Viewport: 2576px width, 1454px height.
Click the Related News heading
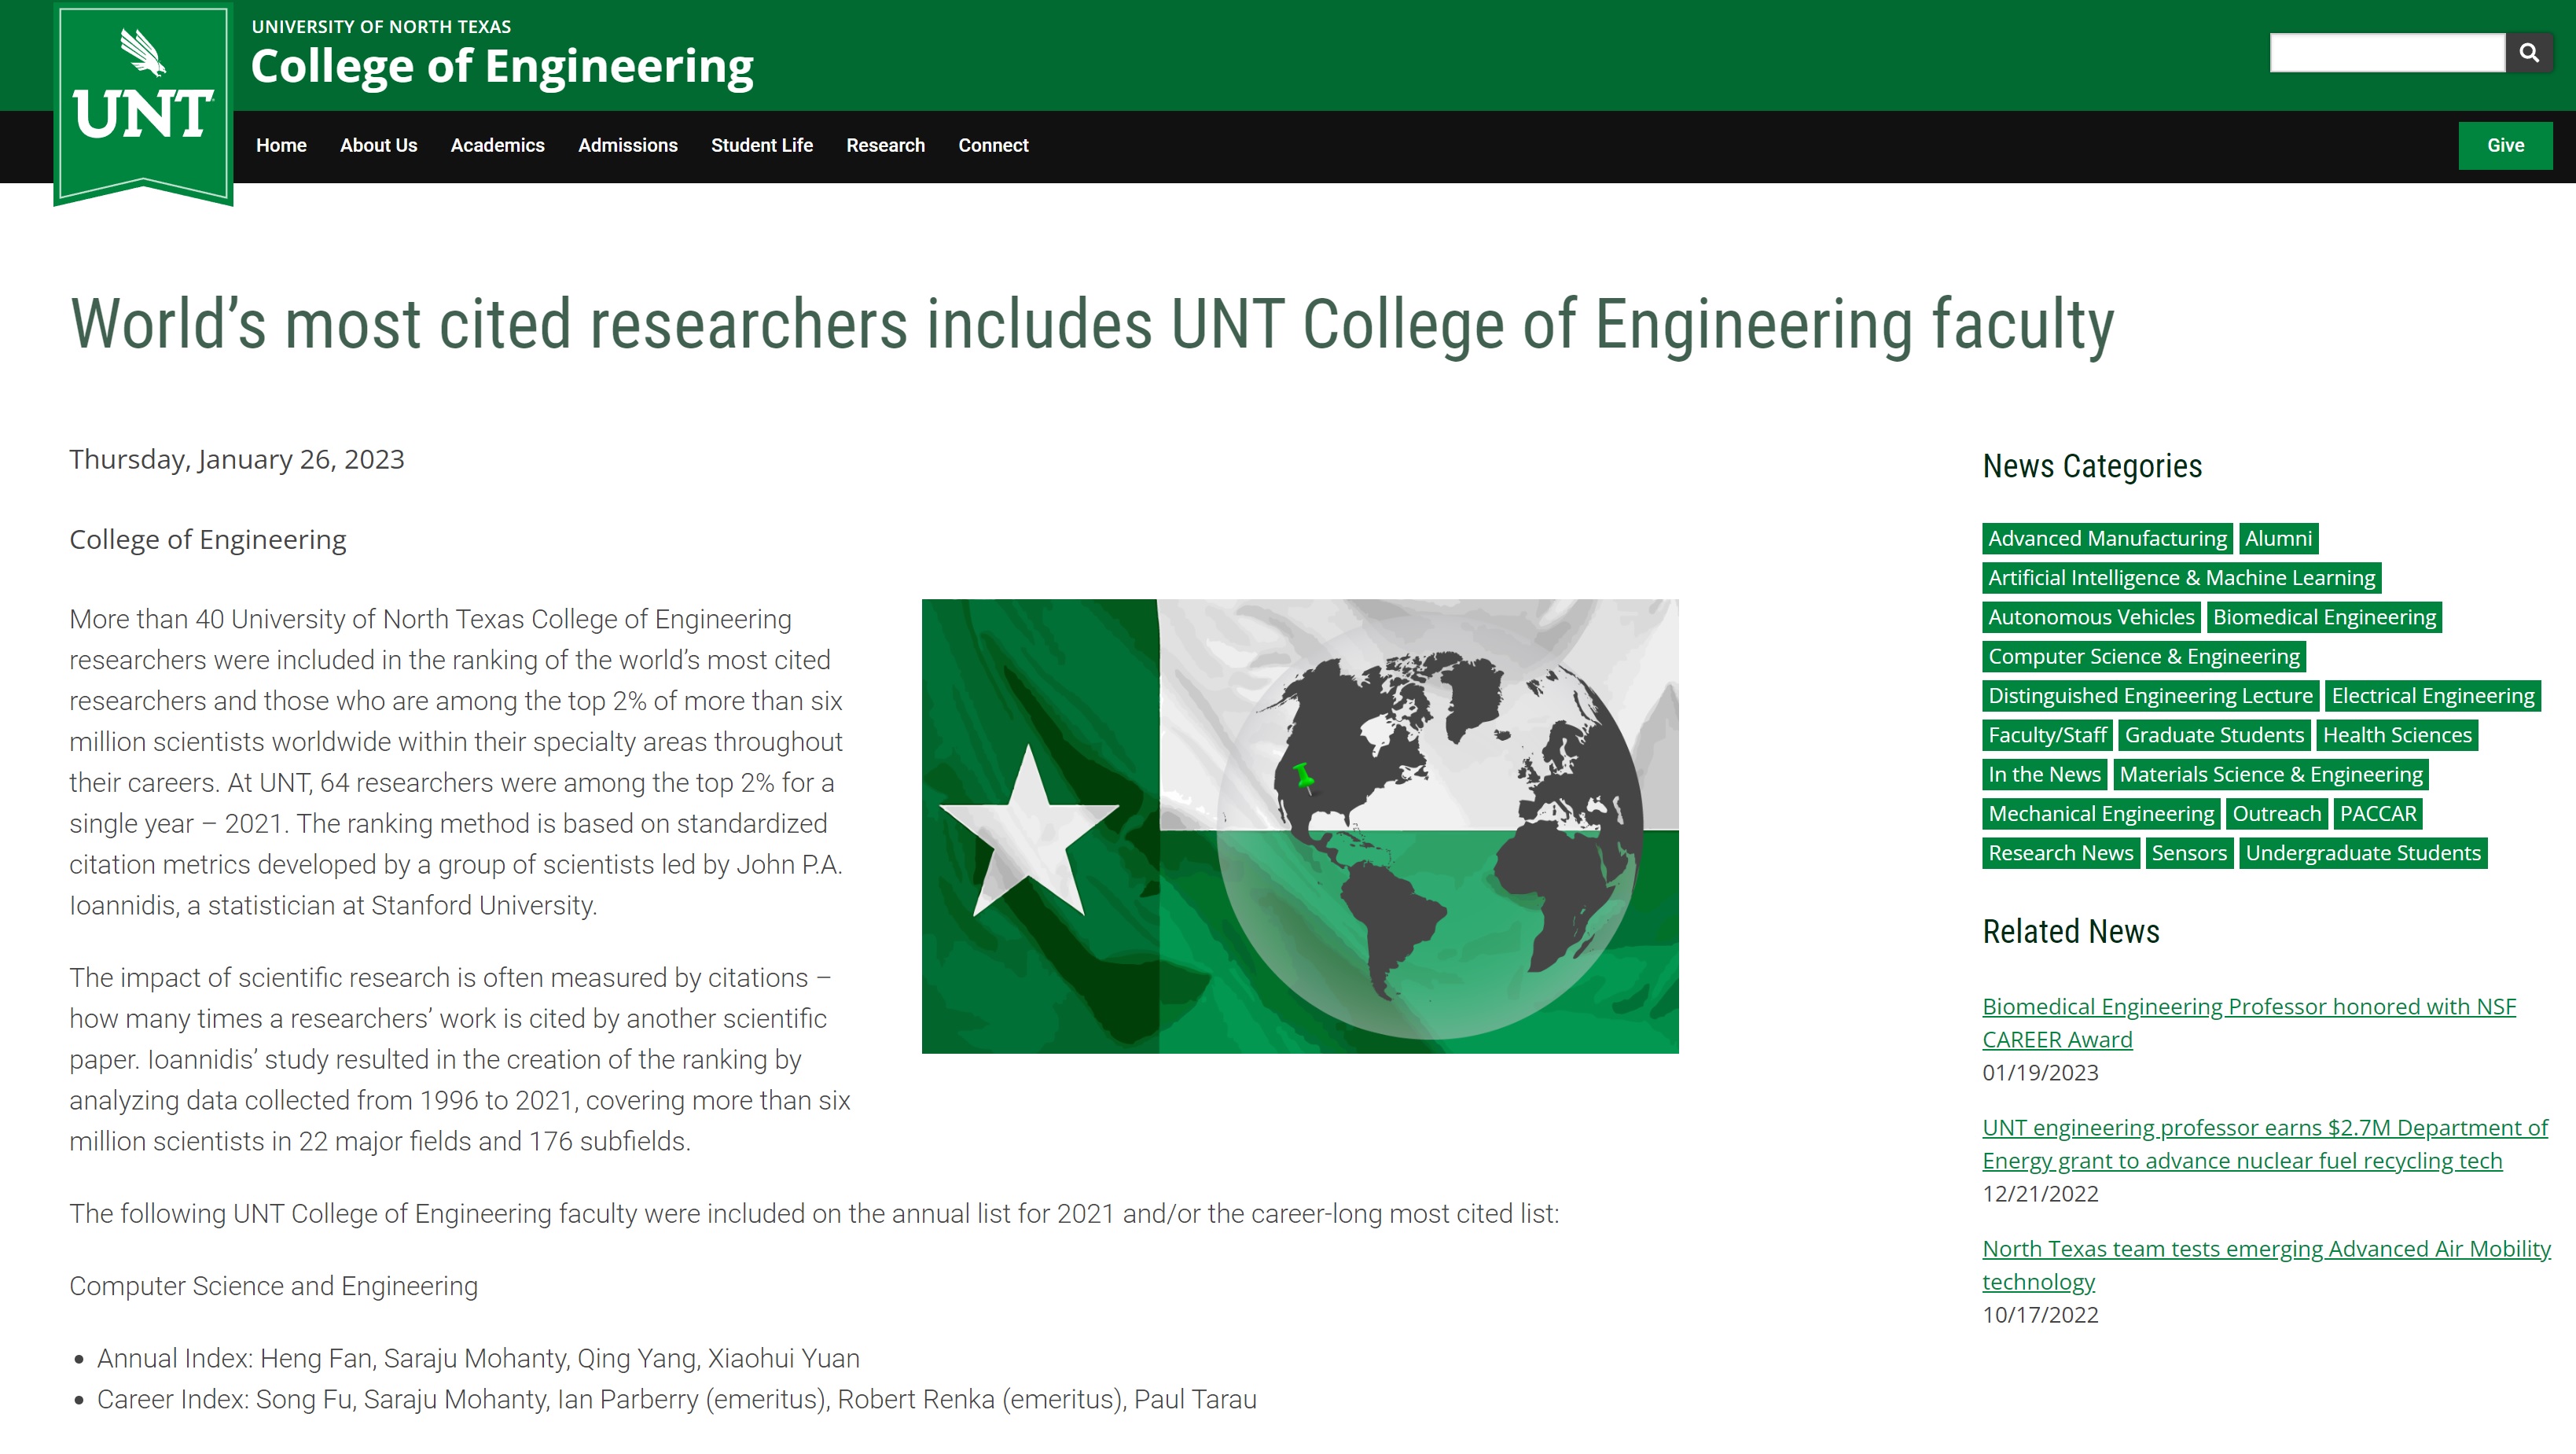click(x=2070, y=932)
